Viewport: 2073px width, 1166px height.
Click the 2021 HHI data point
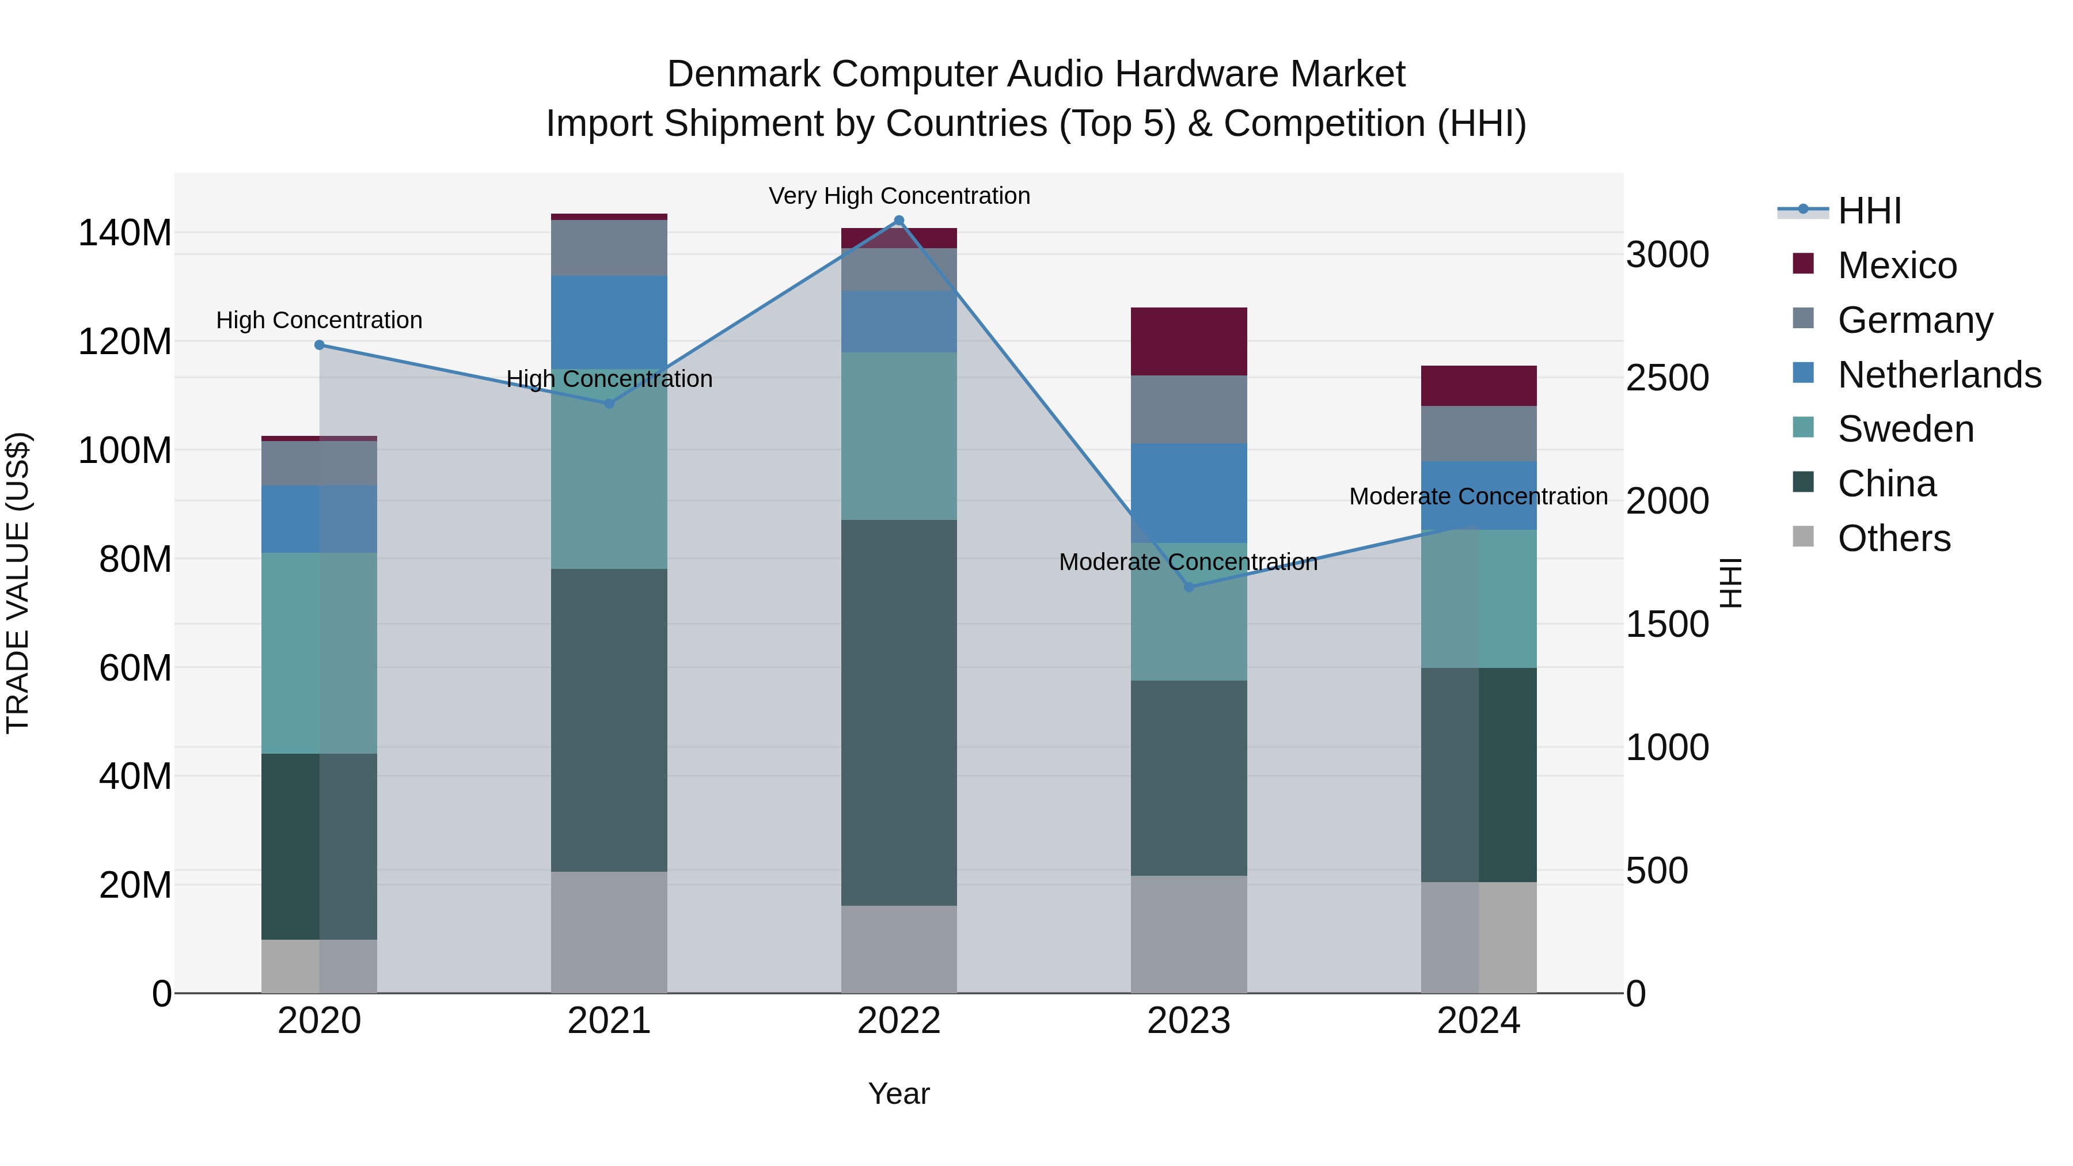[609, 404]
